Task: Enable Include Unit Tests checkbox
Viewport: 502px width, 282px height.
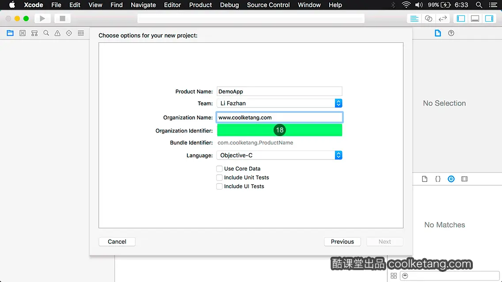Action: coord(219,178)
